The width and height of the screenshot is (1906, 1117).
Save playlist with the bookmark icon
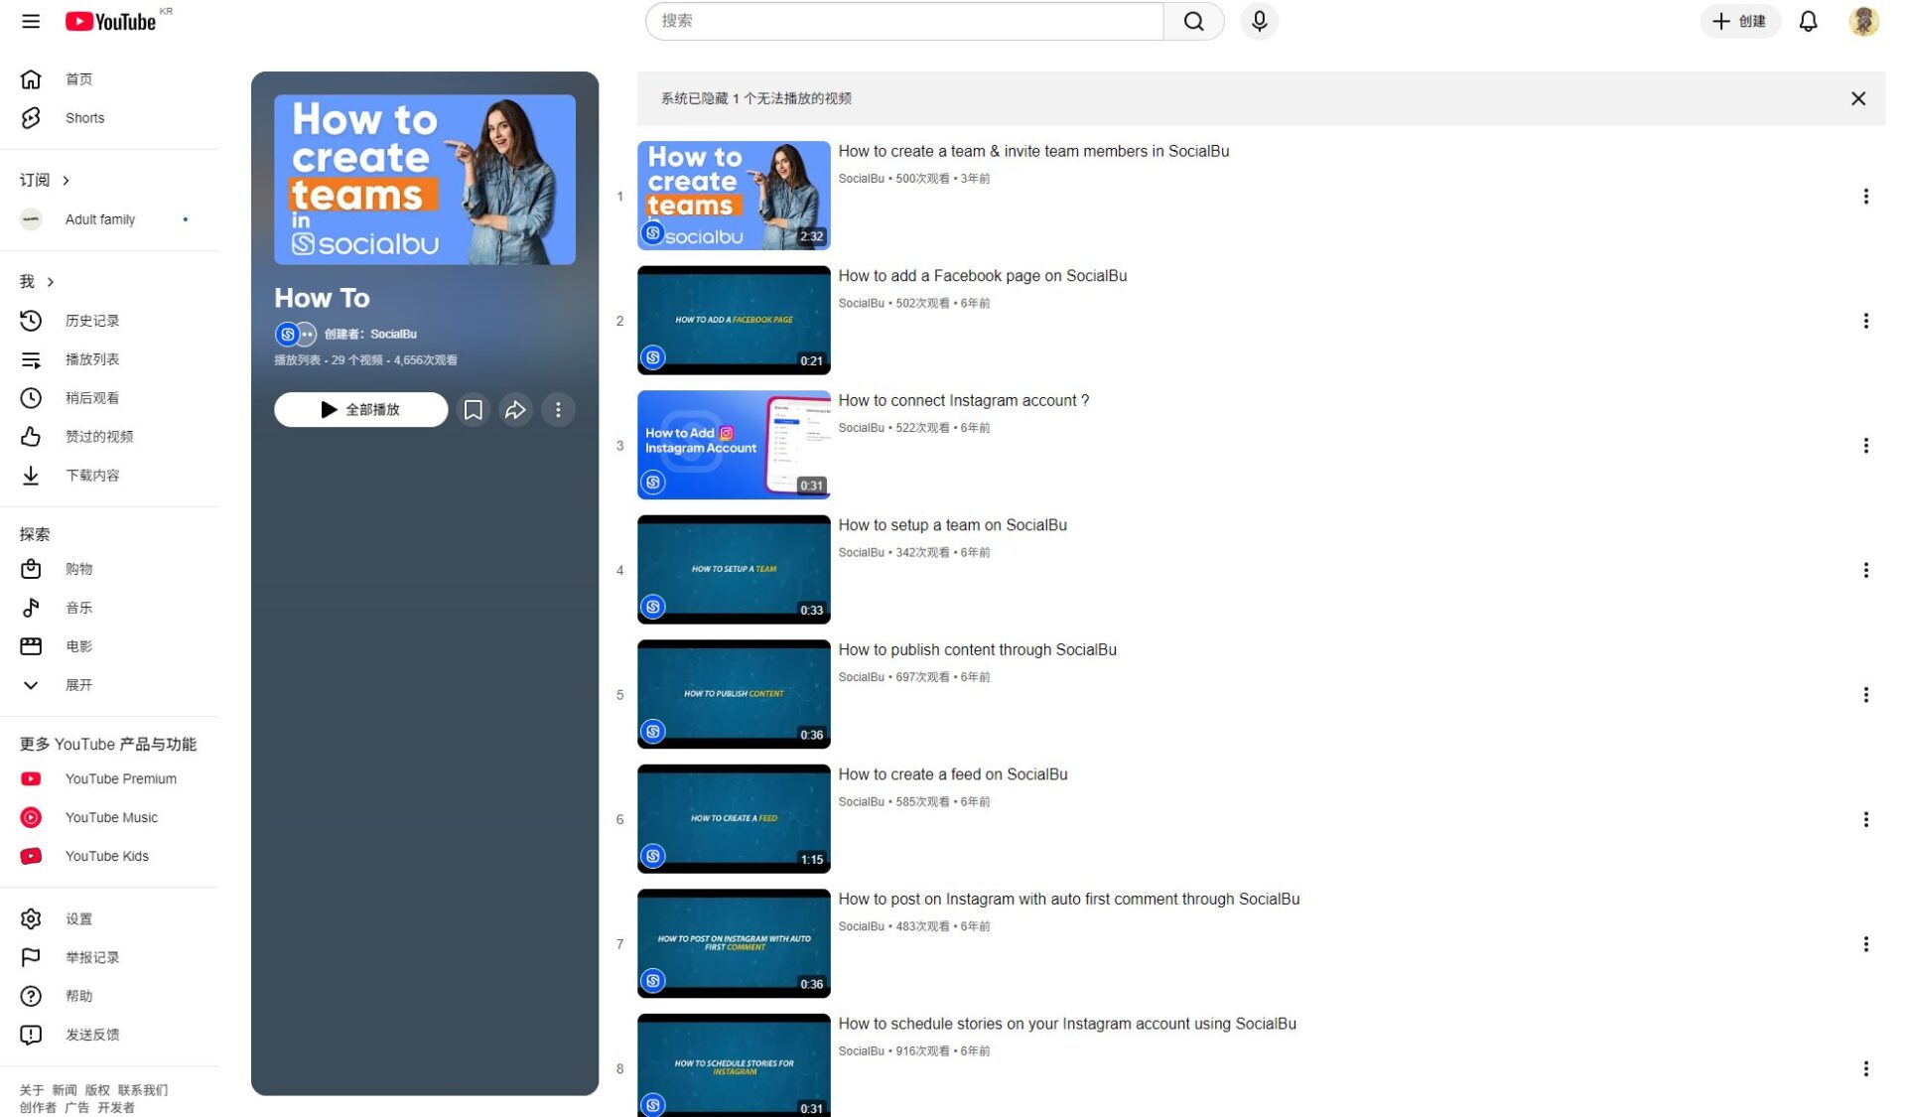(x=474, y=410)
